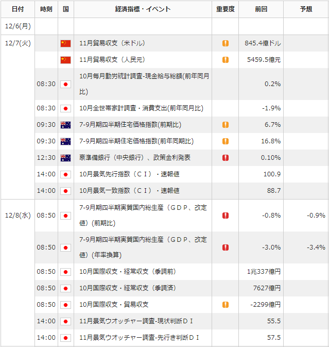Screen dimensions: 329x347
Task: Click the 日付 column header
Action: click(x=18, y=9)
